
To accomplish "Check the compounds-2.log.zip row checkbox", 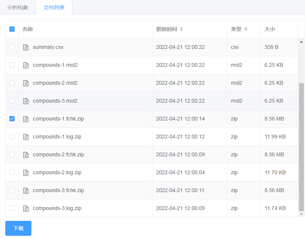I will point(12,172).
